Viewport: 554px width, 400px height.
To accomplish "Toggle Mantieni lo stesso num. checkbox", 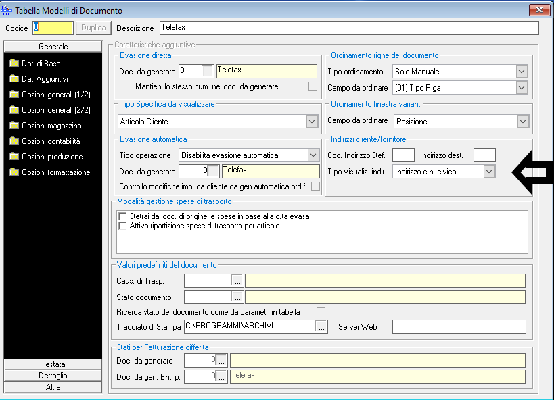I will [x=313, y=86].
